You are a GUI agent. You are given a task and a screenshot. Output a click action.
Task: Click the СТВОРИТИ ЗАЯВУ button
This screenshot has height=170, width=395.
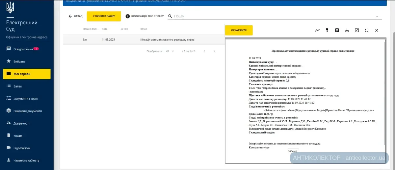click(104, 16)
